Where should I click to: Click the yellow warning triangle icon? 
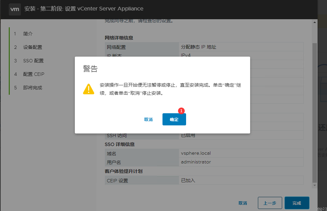pyautogui.click(x=89, y=89)
